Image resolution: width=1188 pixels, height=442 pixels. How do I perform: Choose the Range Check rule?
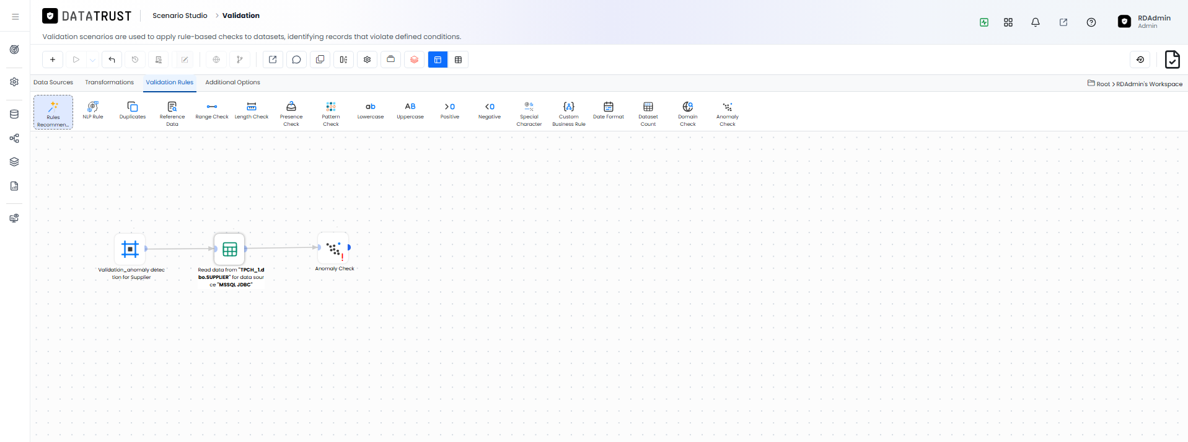212,111
